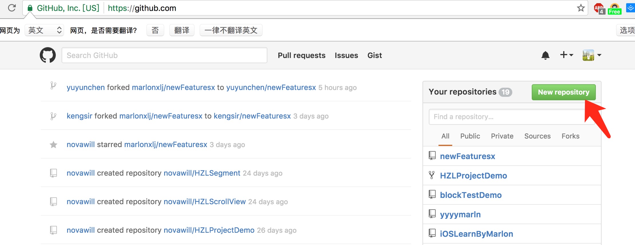The image size is (635, 245).
Task: Select the All repositories tab
Action: (x=445, y=136)
